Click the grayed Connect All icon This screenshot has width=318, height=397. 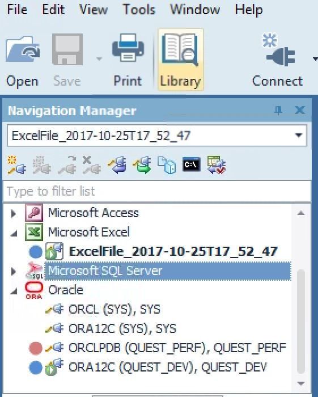point(42,165)
